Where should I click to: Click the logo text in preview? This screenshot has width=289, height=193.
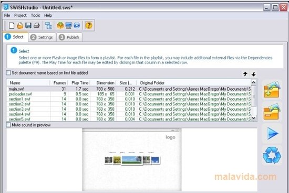click(170, 137)
